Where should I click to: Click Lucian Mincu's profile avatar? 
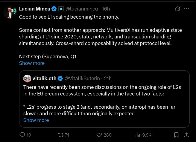(x=10, y=12)
